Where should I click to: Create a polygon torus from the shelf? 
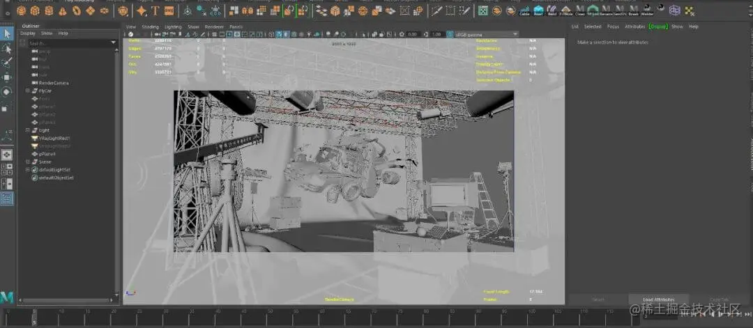tap(77, 10)
